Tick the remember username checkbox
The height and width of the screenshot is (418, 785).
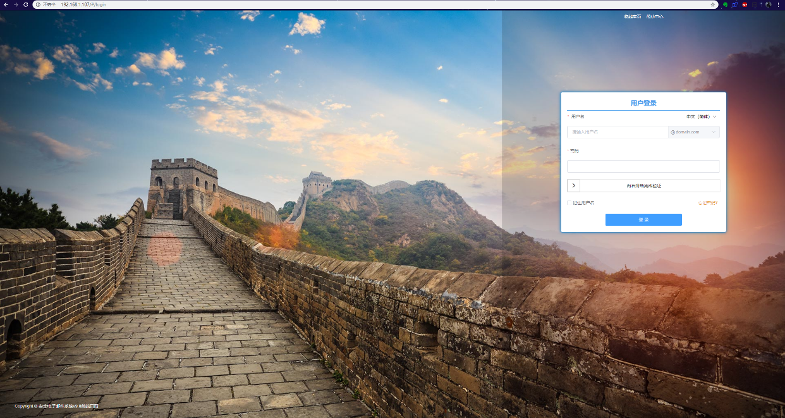tap(569, 203)
